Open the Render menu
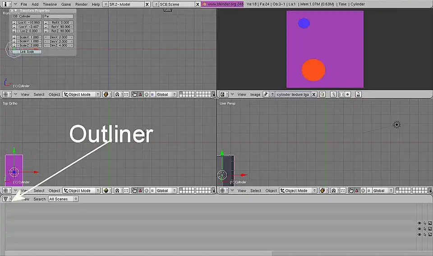This screenshot has height=256, width=433. [x=82, y=4]
